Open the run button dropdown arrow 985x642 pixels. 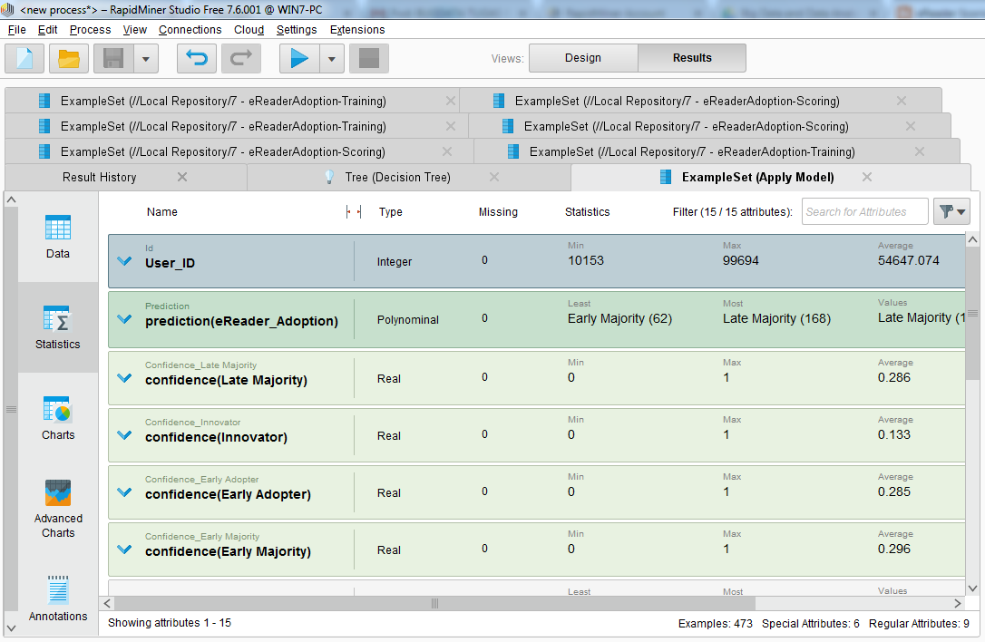point(331,58)
